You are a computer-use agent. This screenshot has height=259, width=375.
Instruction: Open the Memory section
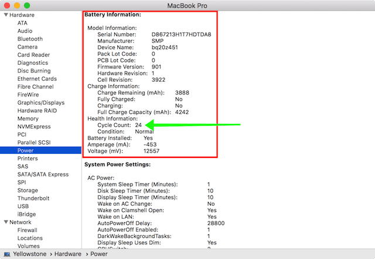click(x=28, y=119)
